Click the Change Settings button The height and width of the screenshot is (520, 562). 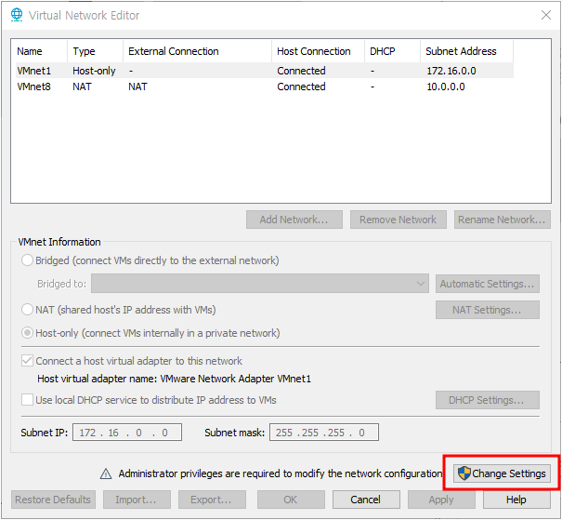502,473
